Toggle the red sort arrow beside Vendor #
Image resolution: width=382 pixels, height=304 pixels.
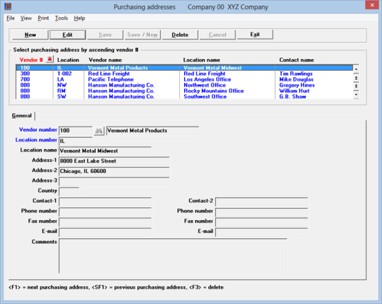(x=50, y=59)
